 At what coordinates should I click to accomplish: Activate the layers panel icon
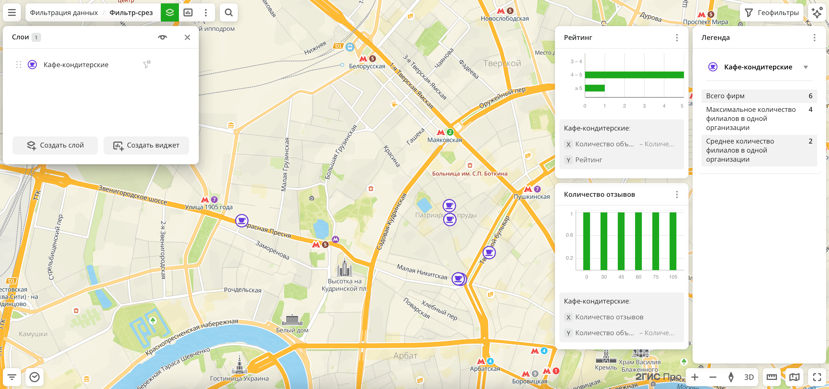coord(170,12)
